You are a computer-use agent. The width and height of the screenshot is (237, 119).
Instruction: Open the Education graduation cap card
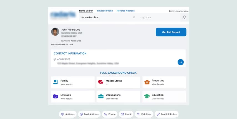click(x=164, y=96)
